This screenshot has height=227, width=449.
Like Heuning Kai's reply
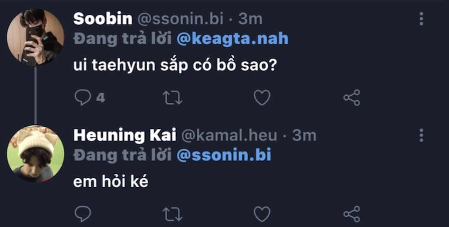262,214
